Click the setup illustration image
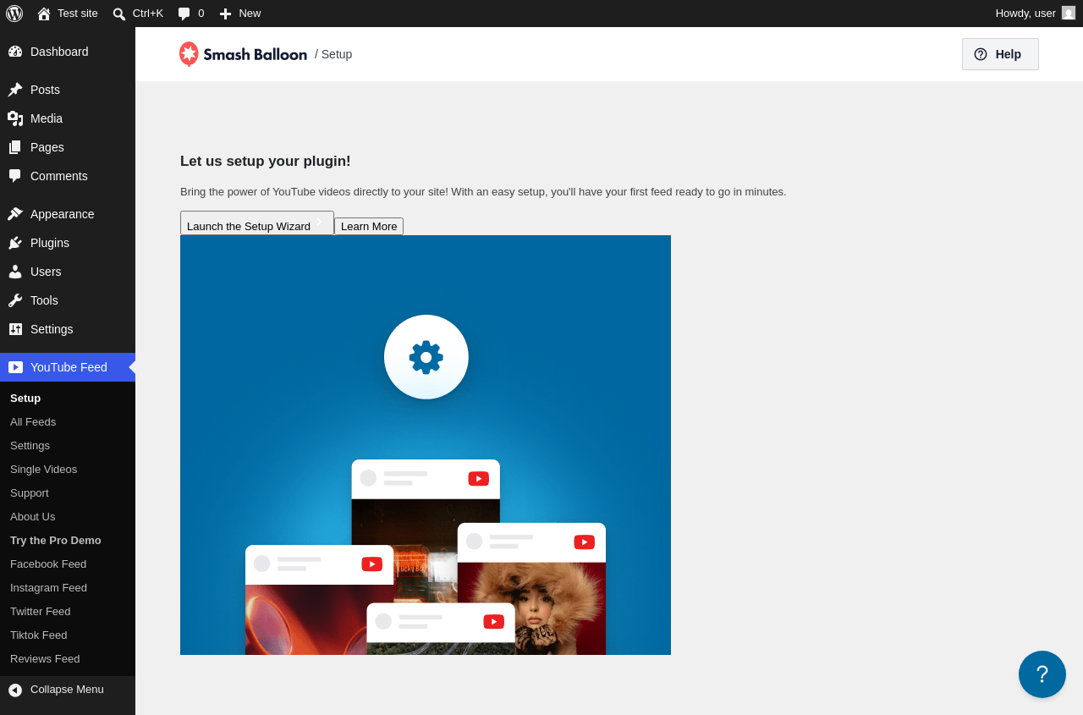Viewport: 1083px width, 715px height. pyautogui.click(x=426, y=445)
